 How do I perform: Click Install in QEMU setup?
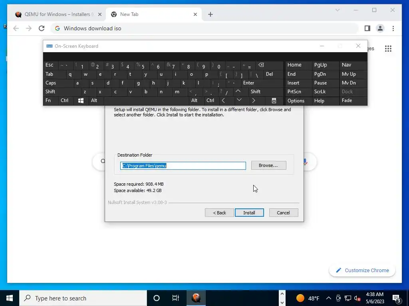(x=249, y=213)
